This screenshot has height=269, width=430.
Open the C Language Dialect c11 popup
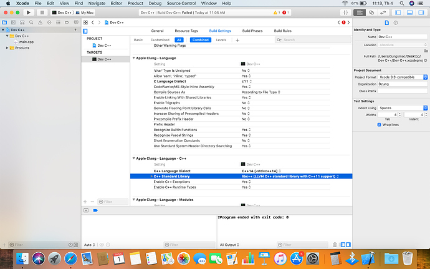[x=247, y=81]
